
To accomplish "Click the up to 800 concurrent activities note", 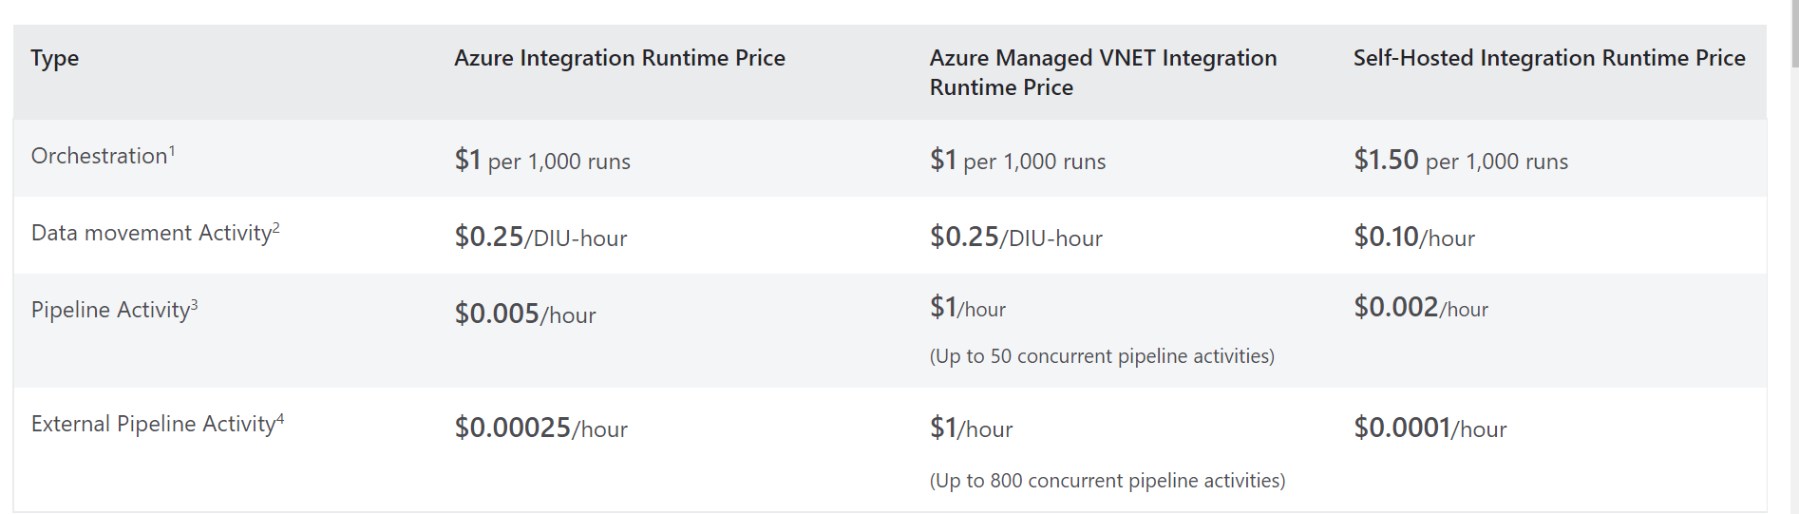I will point(1108,481).
